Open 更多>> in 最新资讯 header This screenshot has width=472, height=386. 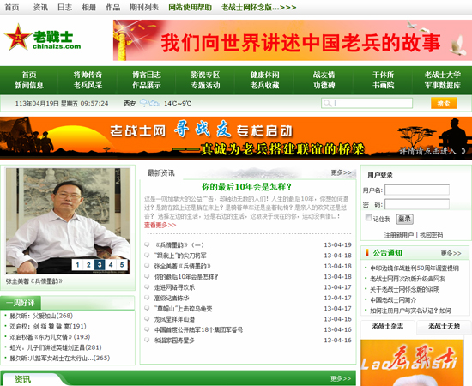(x=341, y=172)
